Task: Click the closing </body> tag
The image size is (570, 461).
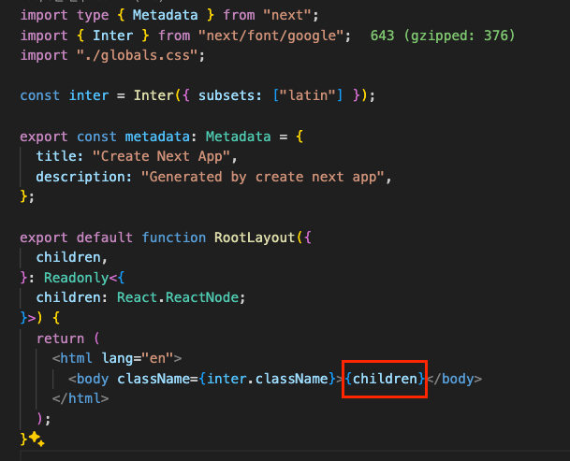Action: [454, 379]
